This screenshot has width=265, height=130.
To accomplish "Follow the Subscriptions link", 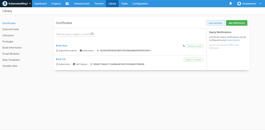I will click(x=233, y=40).
